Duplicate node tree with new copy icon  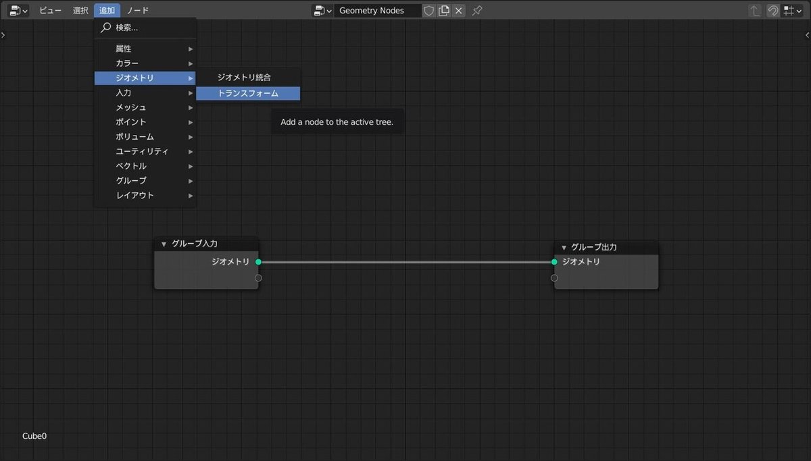[x=444, y=11]
